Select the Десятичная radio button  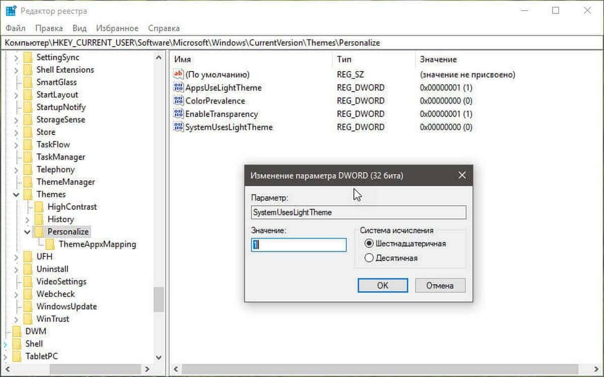(x=369, y=258)
